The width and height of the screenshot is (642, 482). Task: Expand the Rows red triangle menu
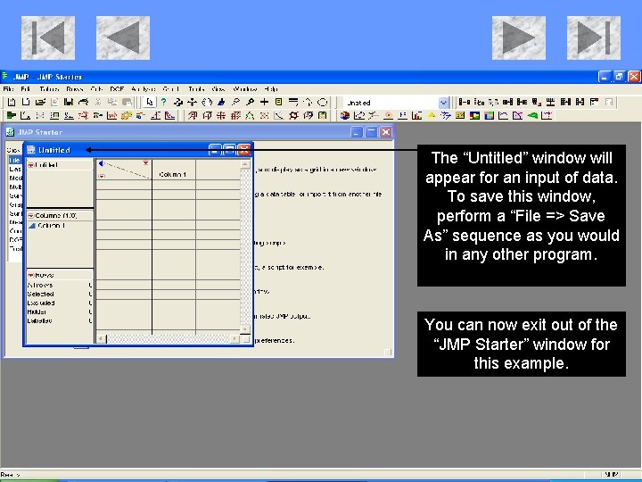point(30,275)
